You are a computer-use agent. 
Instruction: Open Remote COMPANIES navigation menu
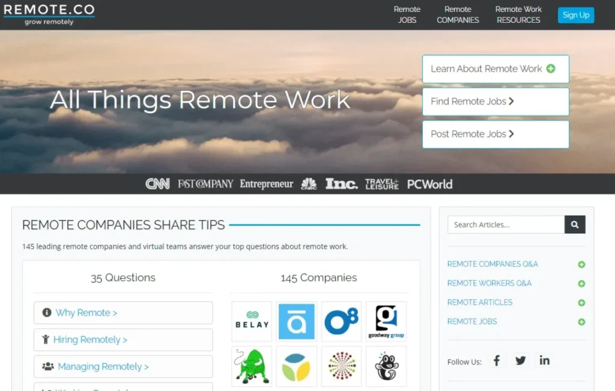pyautogui.click(x=458, y=14)
